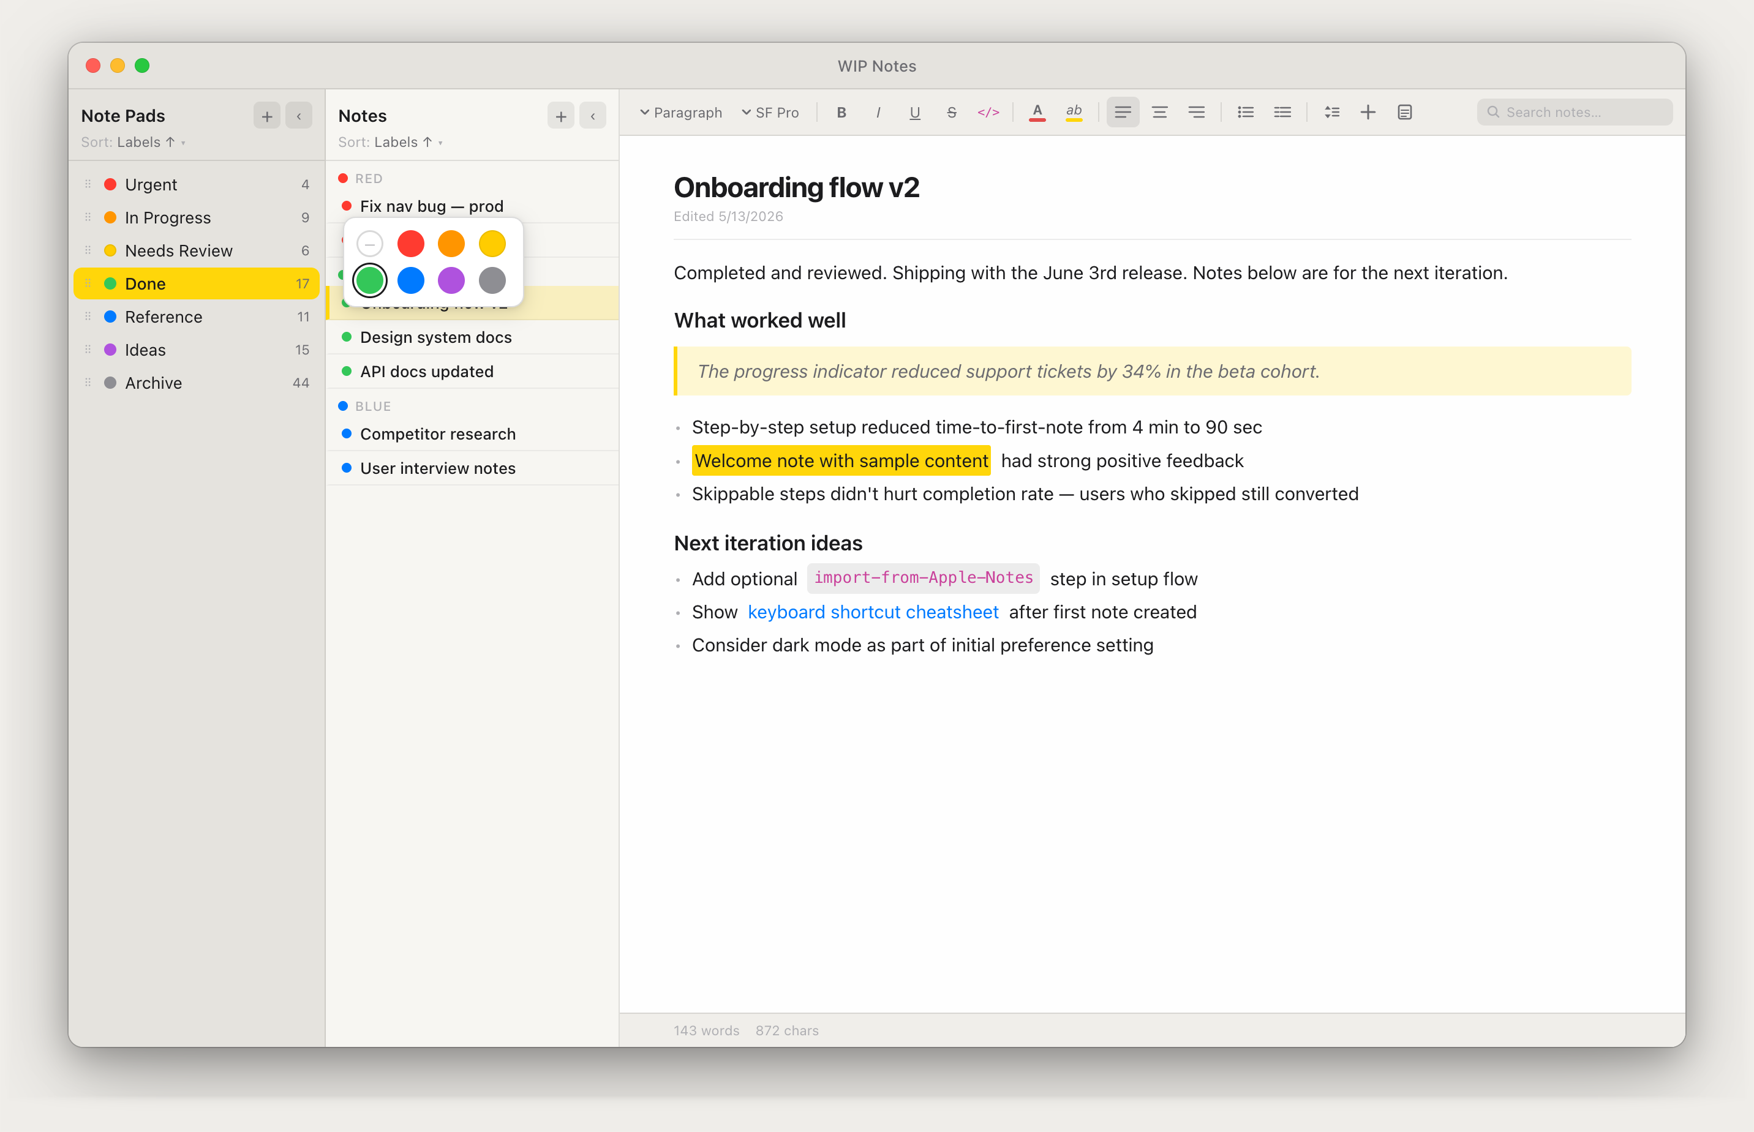Toggle strikethrough formatting
1754x1132 pixels.
951,113
